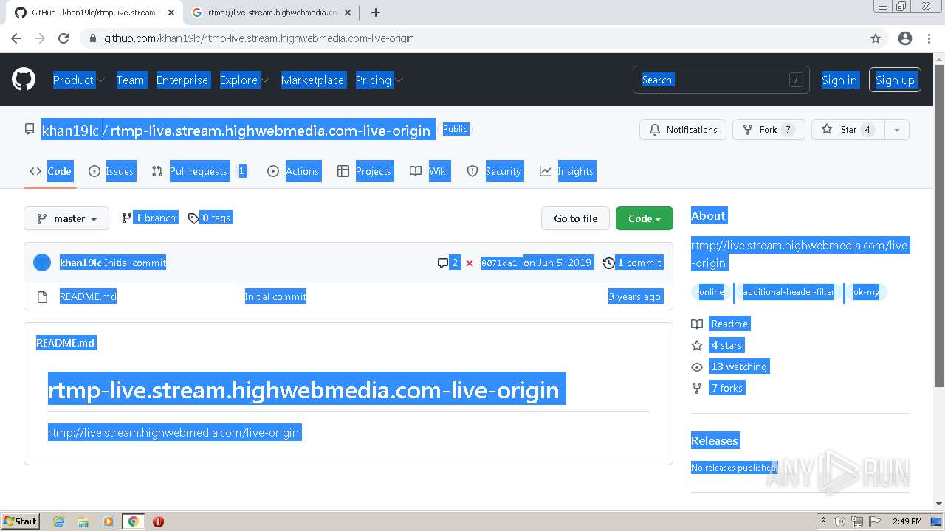Open a new browser tab
This screenshot has width=945, height=531.
375,13
